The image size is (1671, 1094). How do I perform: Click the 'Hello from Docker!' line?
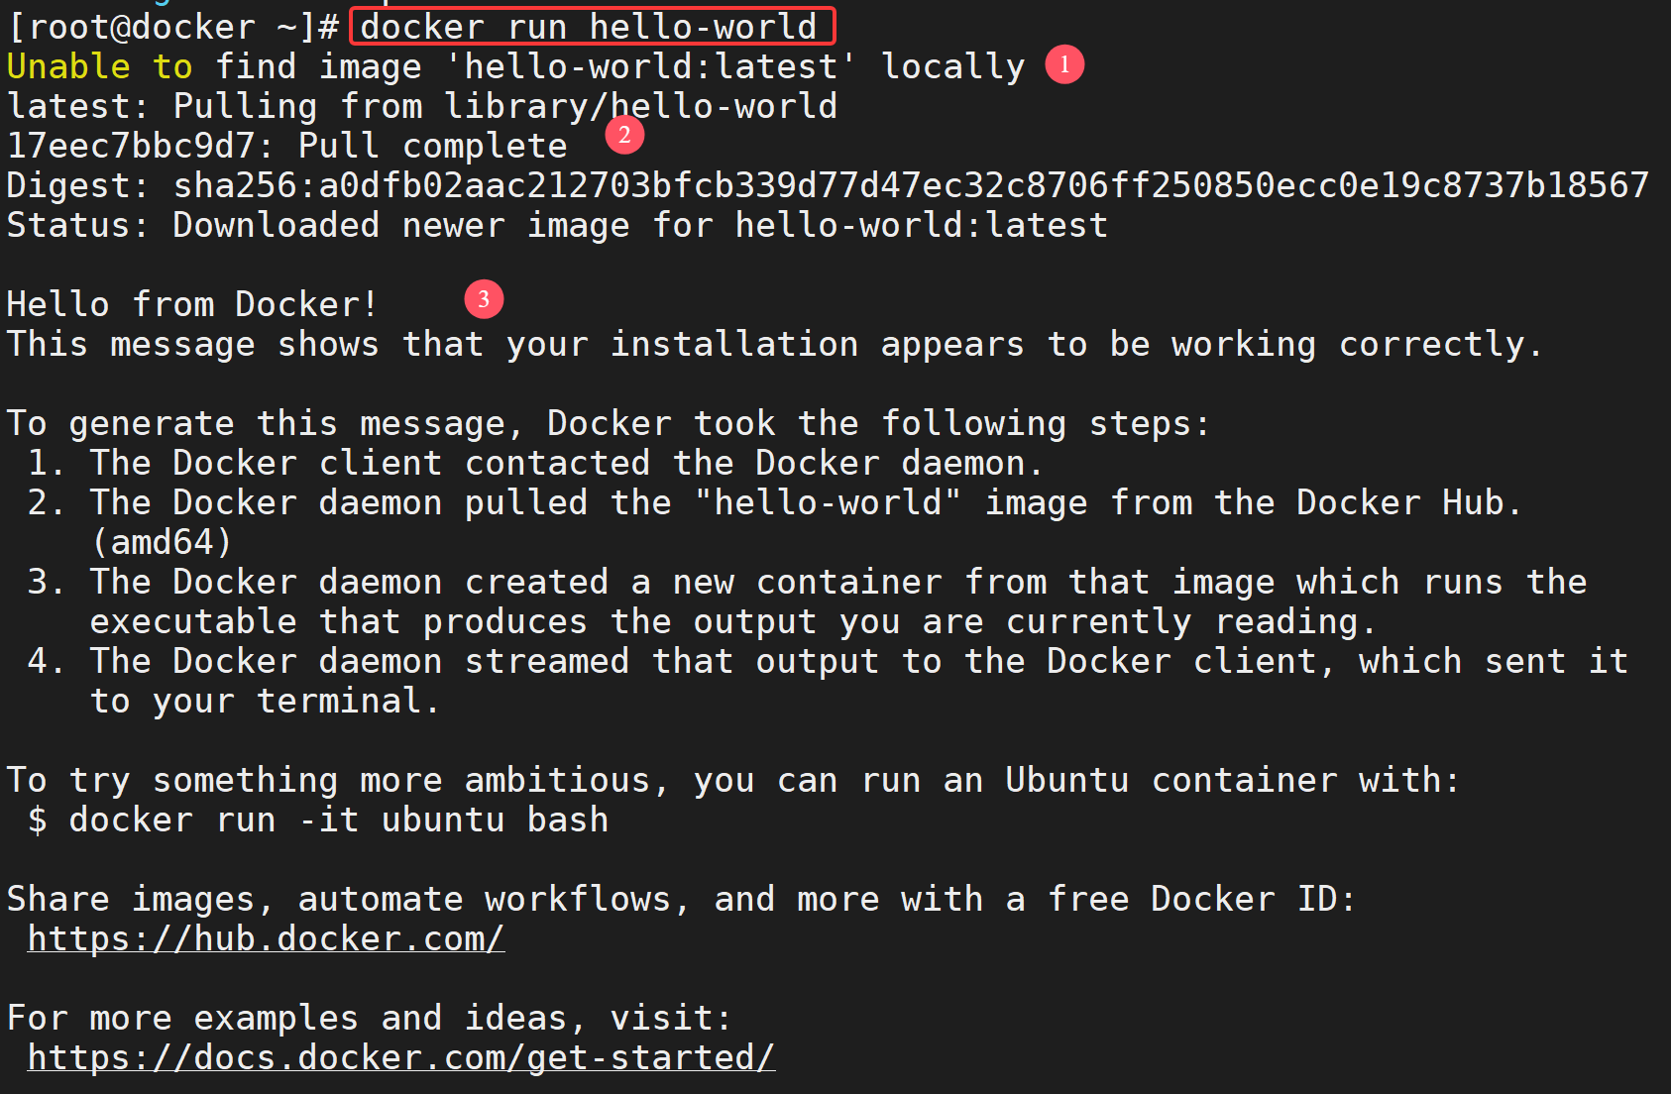coord(192,304)
